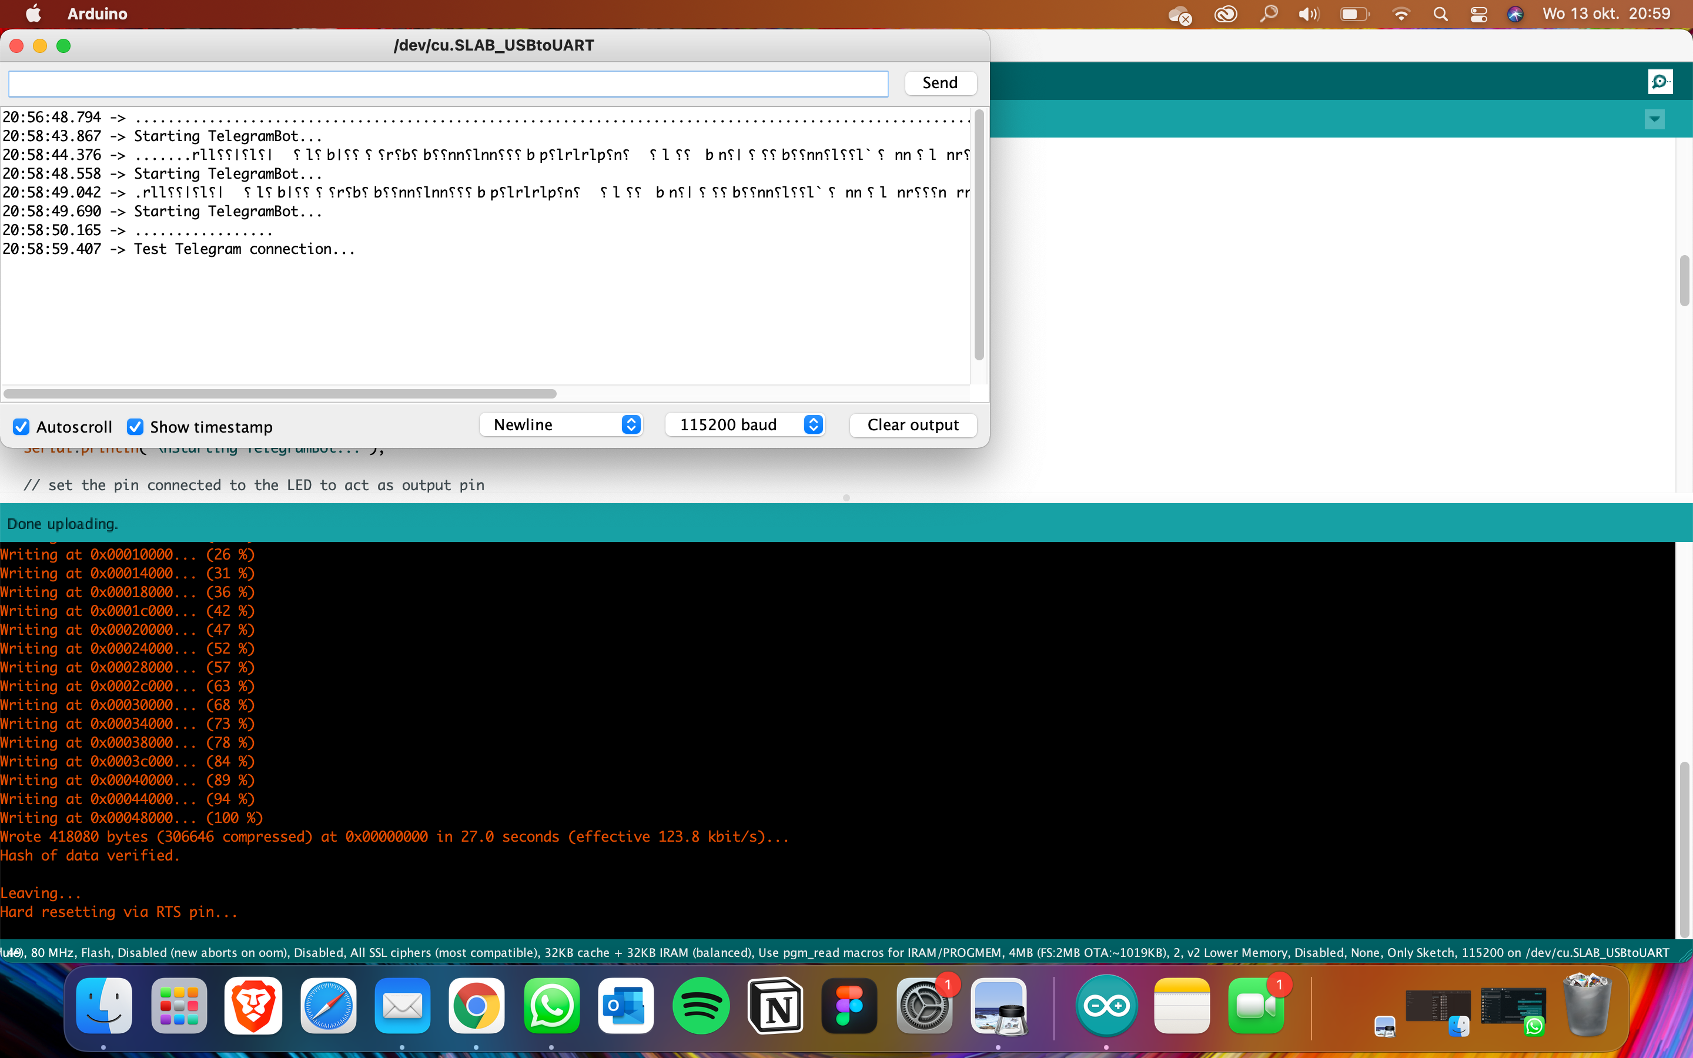The image size is (1693, 1058).
Task: Click the Clear output button
Action: (913, 425)
